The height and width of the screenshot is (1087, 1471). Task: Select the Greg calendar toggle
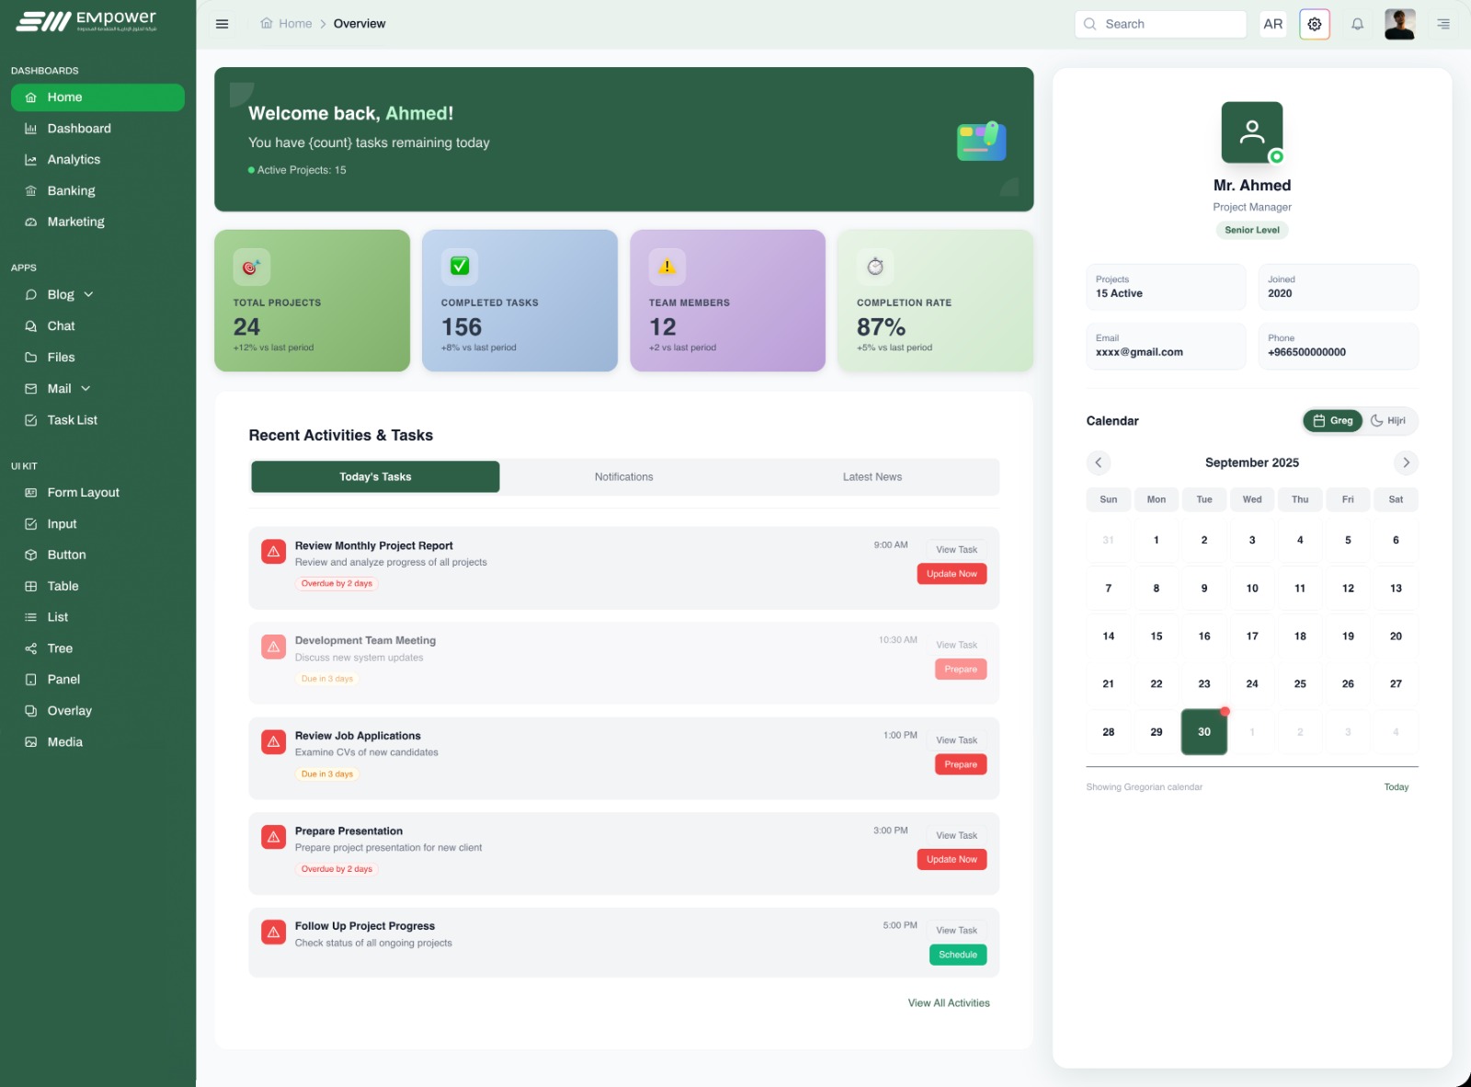[1332, 421]
